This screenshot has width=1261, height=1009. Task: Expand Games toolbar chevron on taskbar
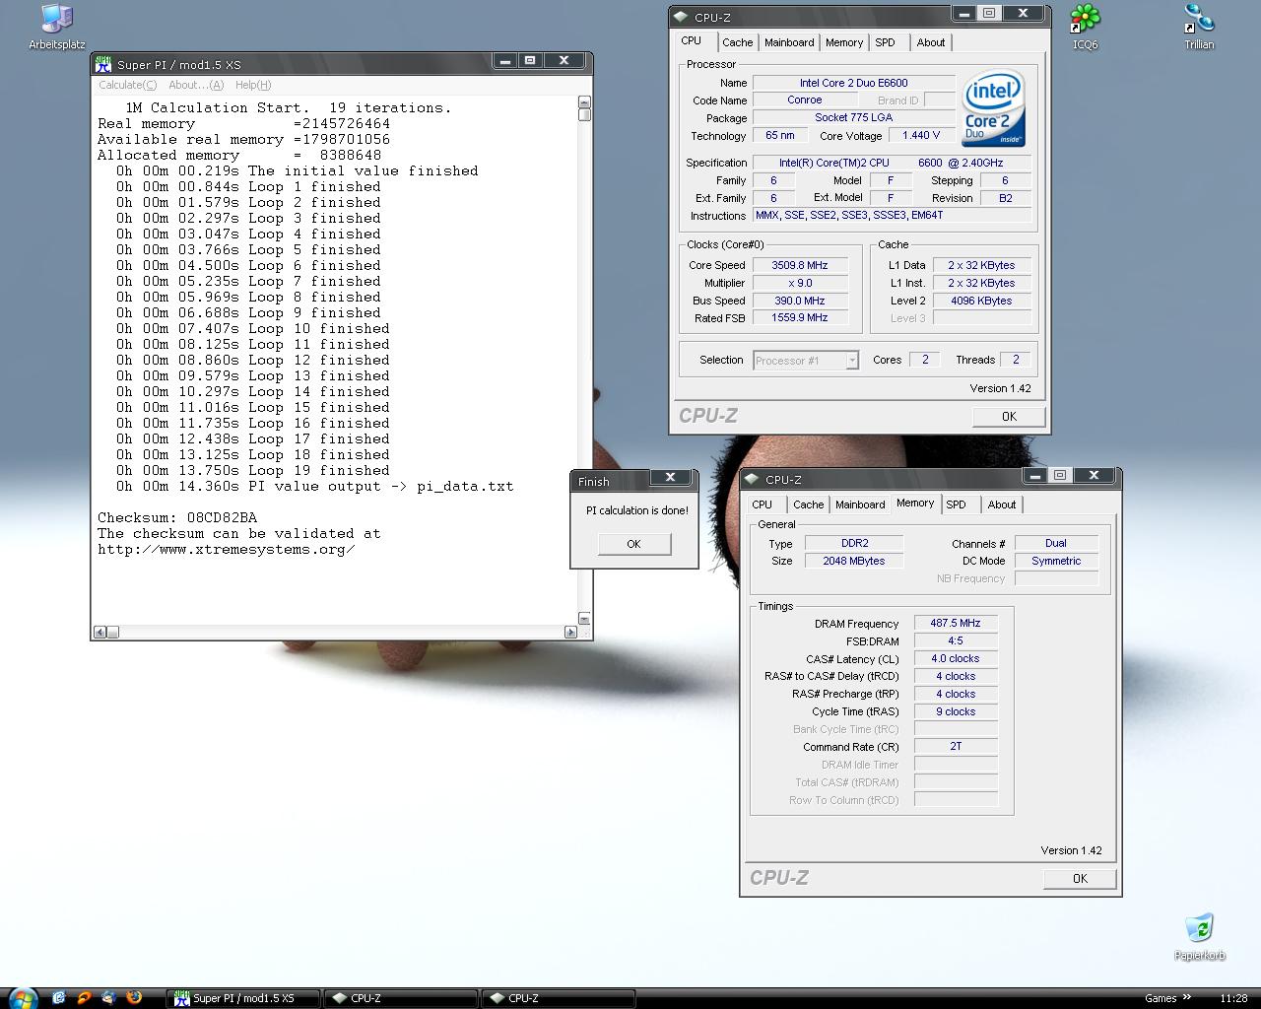coord(1186,997)
